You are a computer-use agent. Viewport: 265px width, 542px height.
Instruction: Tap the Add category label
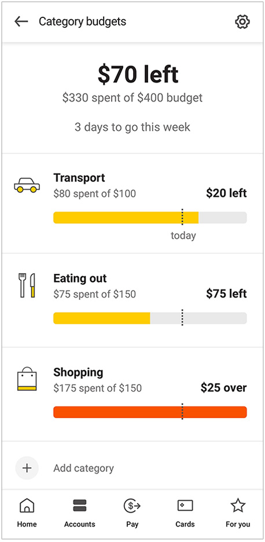84,468
